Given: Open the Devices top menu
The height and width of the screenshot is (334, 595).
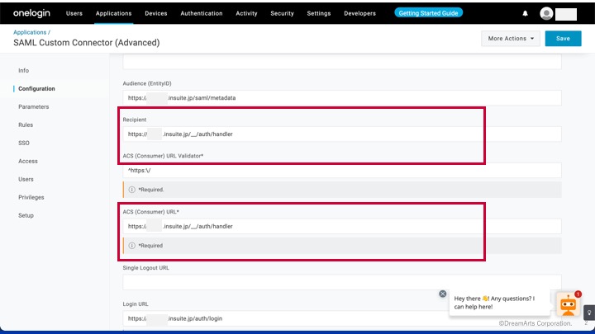Looking at the screenshot, I should 156,13.
